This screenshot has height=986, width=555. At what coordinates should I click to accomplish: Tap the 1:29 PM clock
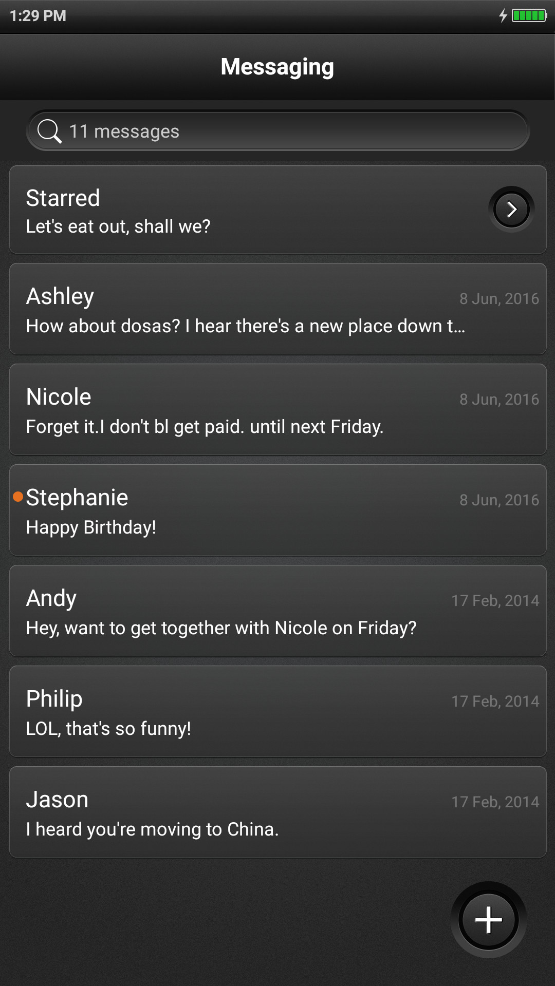[38, 16]
